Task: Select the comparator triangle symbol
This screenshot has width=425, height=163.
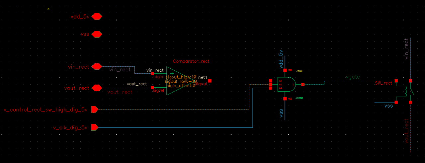Action: pyautogui.click(x=176, y=81)
